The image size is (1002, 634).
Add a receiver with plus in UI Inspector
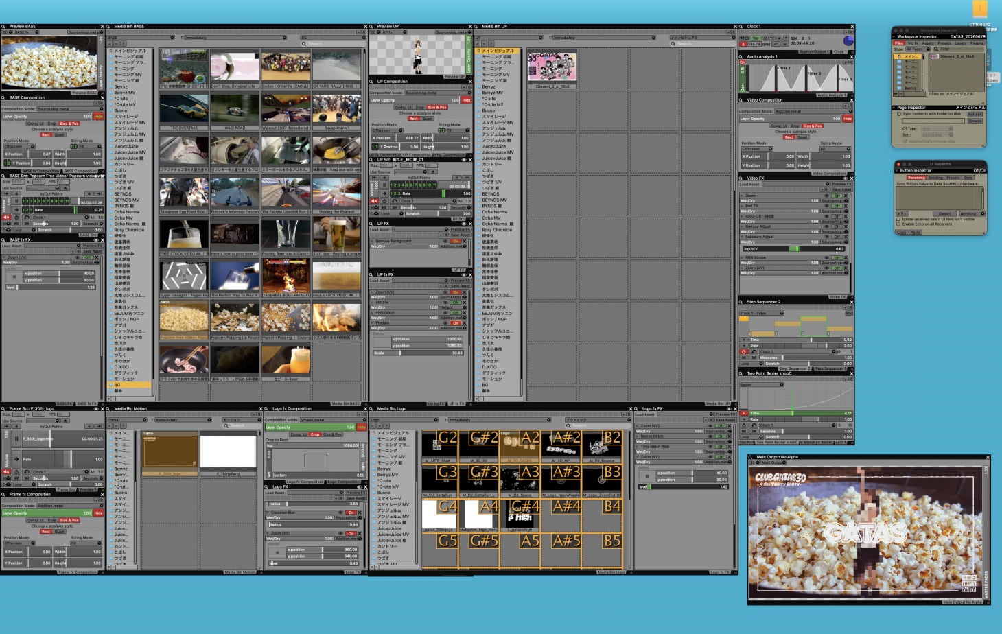898,213
